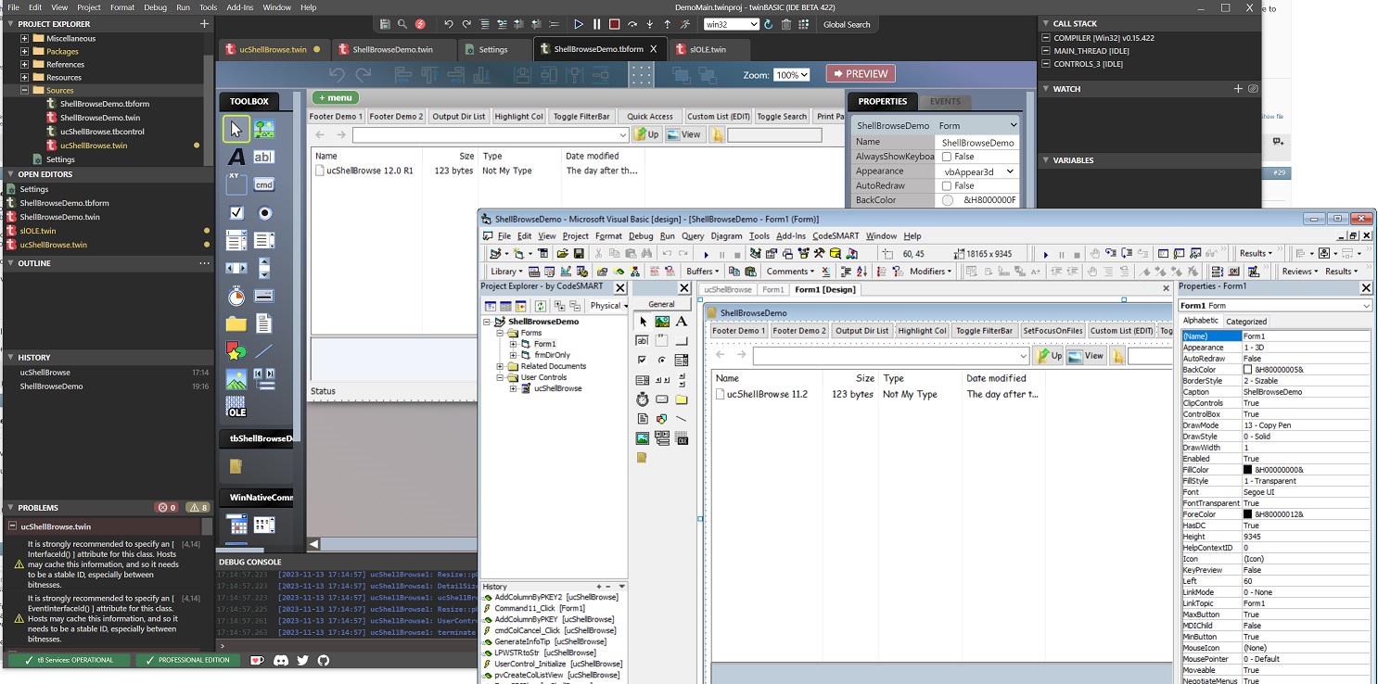Click the Name property field with ShellBrowseDemo
Image resolution: width=1378 pixels, height=684 pixels.
978,143
